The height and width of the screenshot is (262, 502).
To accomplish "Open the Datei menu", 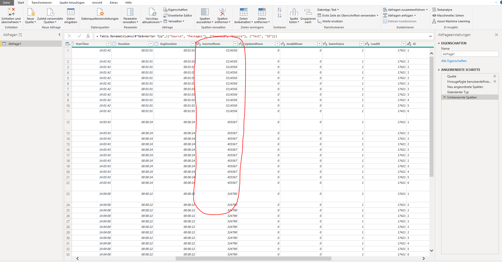I will [x=7, y=3].
